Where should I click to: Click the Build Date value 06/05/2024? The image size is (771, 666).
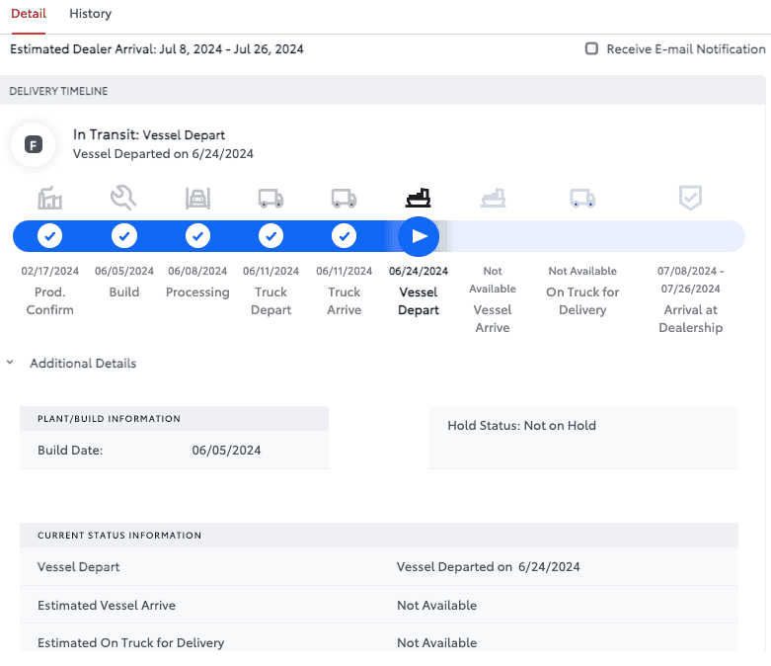click(226, 450)
